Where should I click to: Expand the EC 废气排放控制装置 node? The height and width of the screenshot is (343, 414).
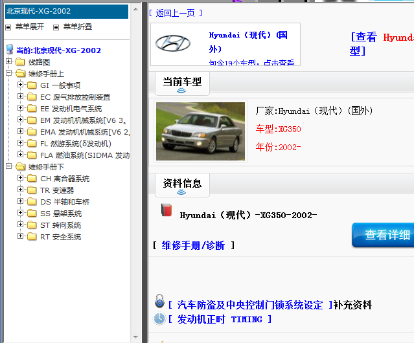[x=20, y=96]
